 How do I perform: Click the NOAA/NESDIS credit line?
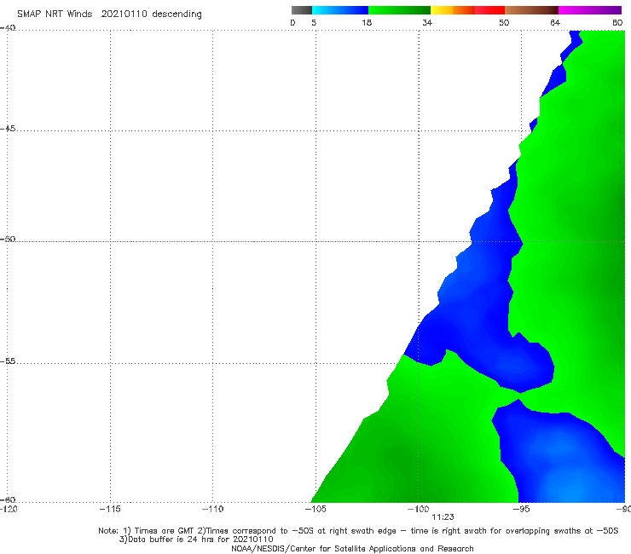352,548
